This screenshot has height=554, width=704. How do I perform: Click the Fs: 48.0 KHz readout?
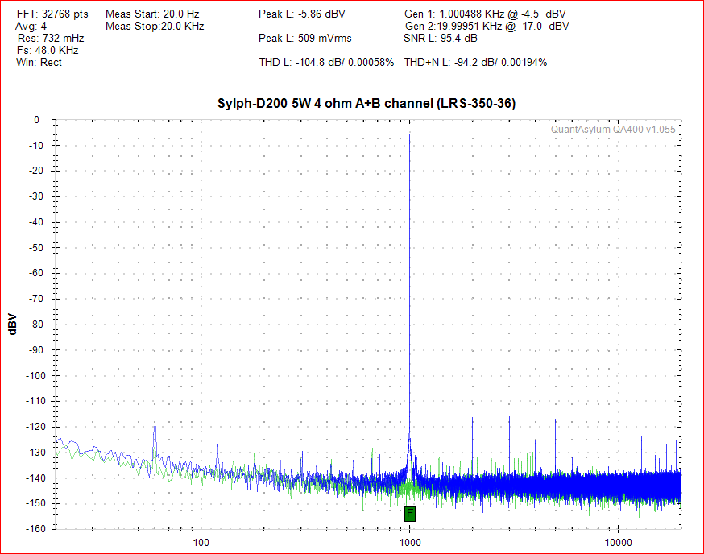pos(48,50)
